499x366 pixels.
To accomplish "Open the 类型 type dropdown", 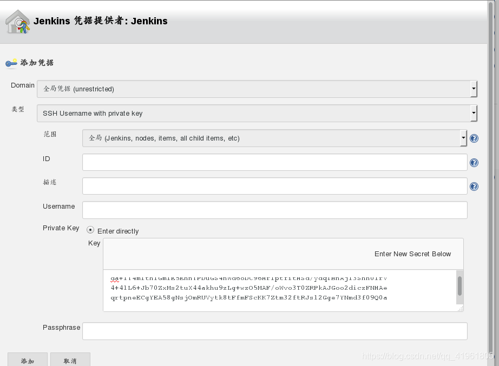I will 257,113.
